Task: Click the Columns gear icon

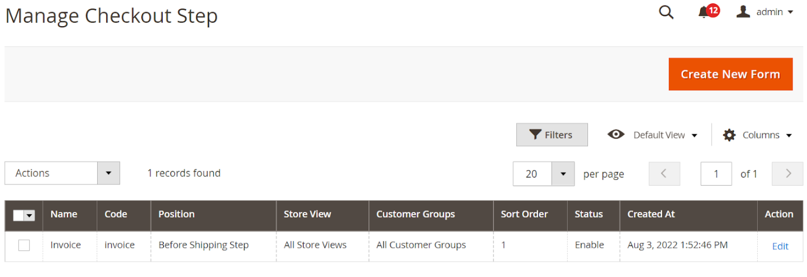Action: pyautogui.click(x=729, y=135)
